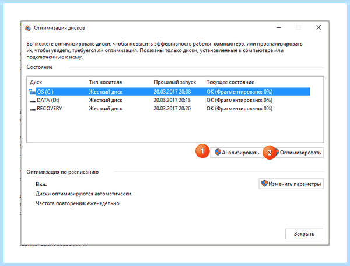Viewport: 350px width, 266px height.
Task: Click DATA (D:) fragmentation status cell
Action: [x=239, y=100]
